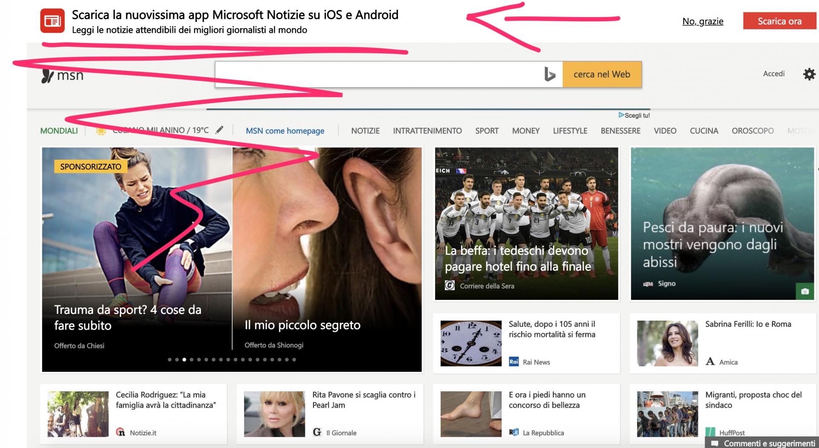Click the Bing logo in the search box

(x=549, y=75)
